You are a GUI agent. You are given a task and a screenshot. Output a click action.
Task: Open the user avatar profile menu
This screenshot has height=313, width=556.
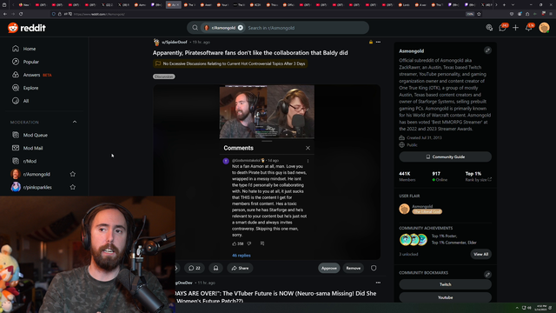[544, 27]
